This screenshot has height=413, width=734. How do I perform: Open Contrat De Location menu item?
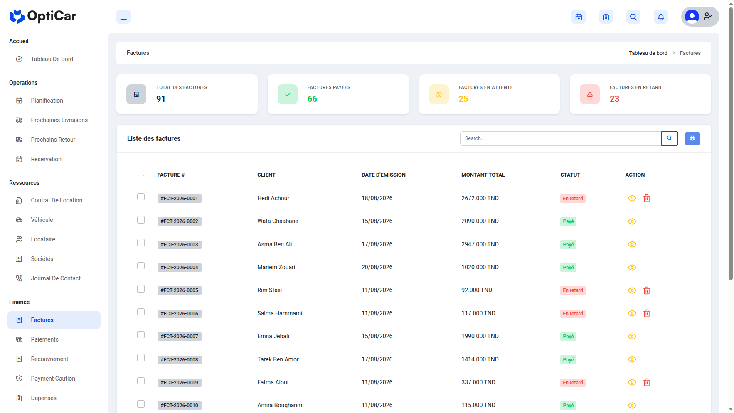coord(54,200)
